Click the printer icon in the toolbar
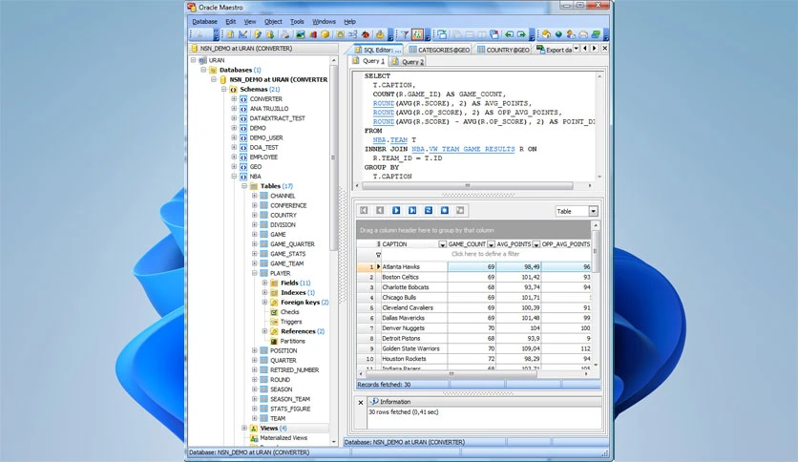Viewport: 798px width, 462px height. [x=285, y=34]
